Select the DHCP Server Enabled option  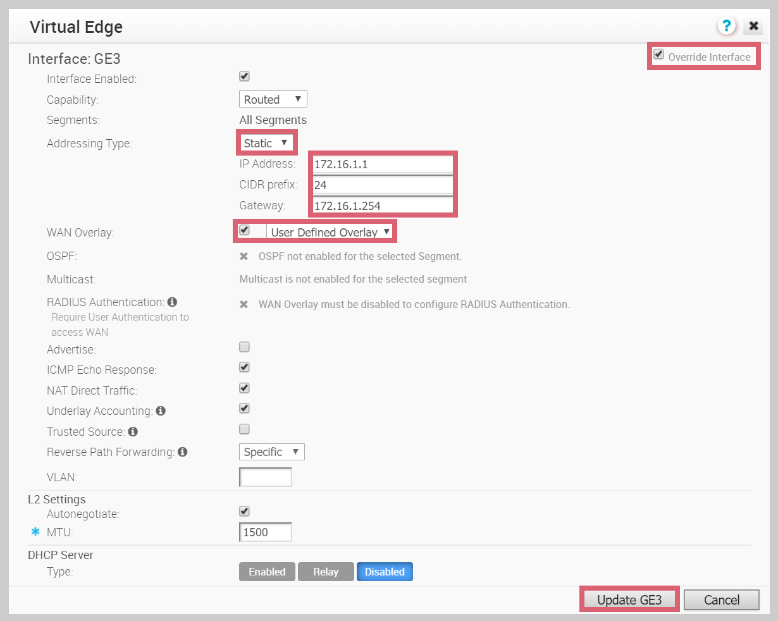pyautogui.click(x=267, y=572)
